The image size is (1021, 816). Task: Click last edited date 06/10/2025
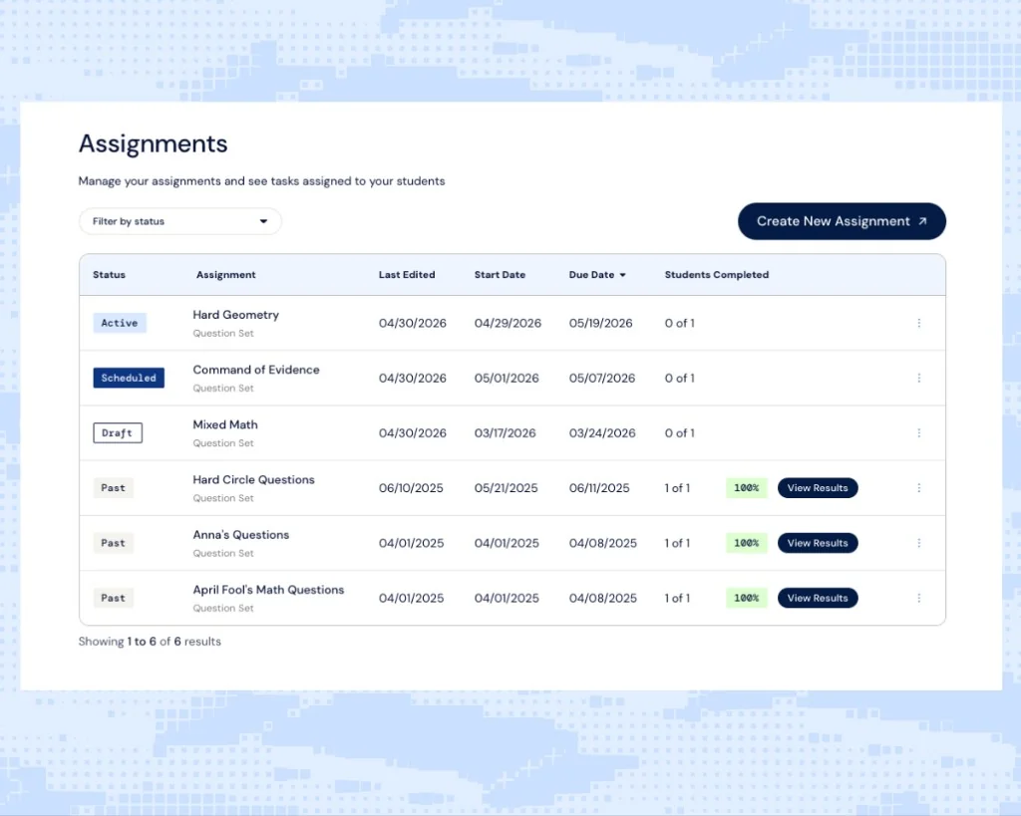(x=411, y=488)
